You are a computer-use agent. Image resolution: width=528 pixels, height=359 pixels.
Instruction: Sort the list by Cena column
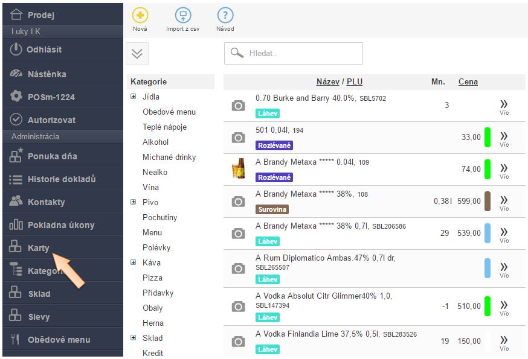[x=468, y=81]
